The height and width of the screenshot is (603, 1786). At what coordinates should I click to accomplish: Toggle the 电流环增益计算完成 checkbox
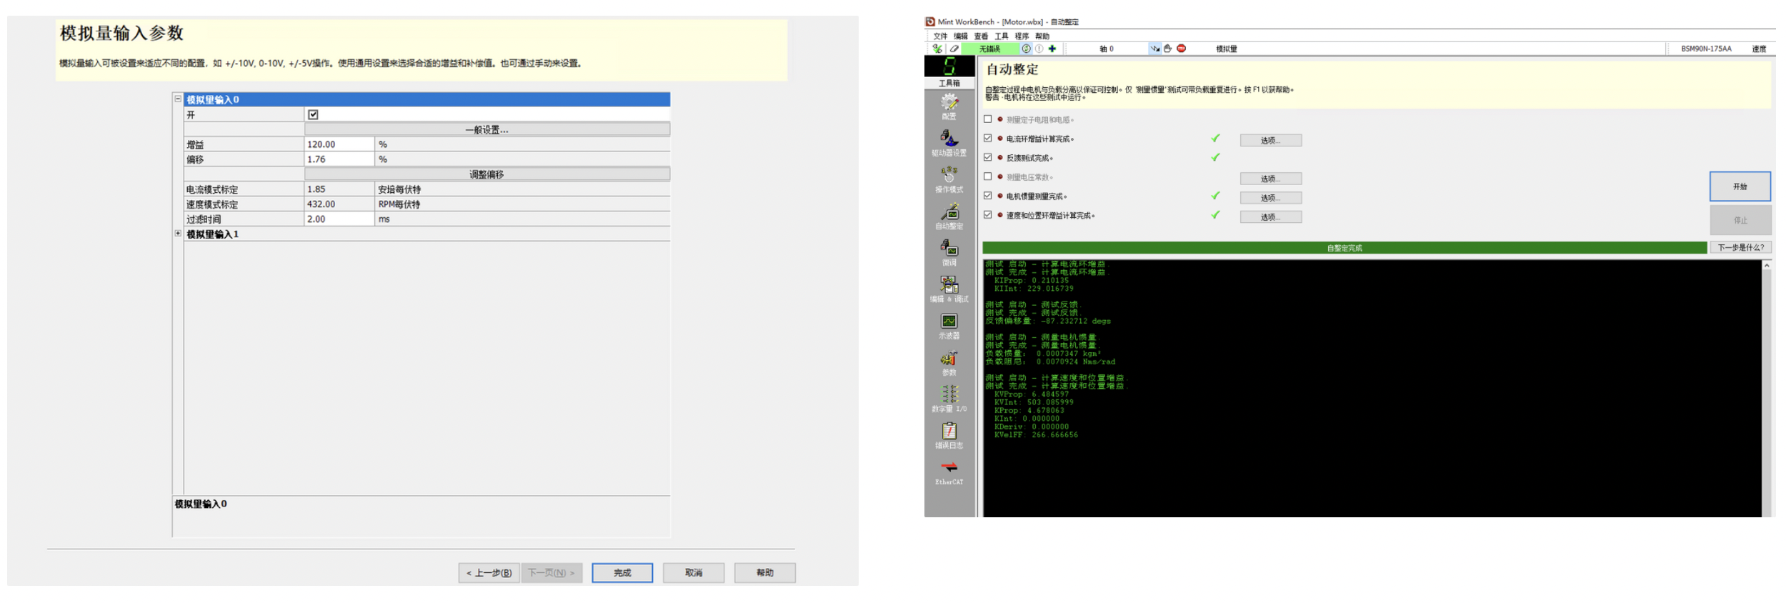[987, 138]
